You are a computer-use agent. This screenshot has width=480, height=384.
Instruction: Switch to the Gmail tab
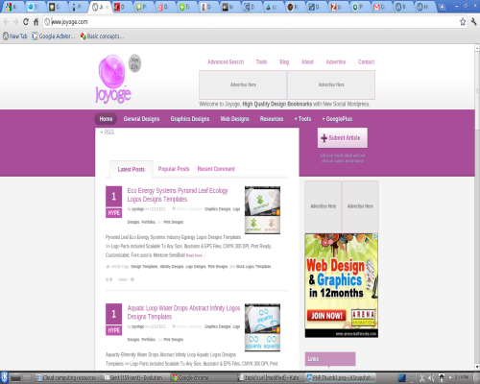pos(379,7)
